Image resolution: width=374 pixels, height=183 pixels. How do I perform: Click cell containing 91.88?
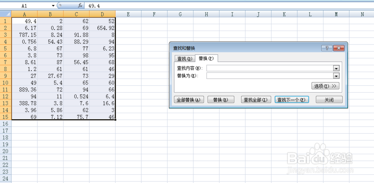(76, 35)
